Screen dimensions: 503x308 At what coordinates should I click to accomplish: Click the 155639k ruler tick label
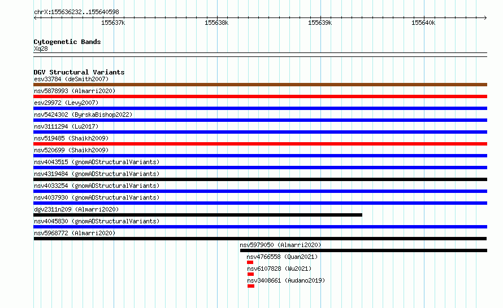point(320,23)
